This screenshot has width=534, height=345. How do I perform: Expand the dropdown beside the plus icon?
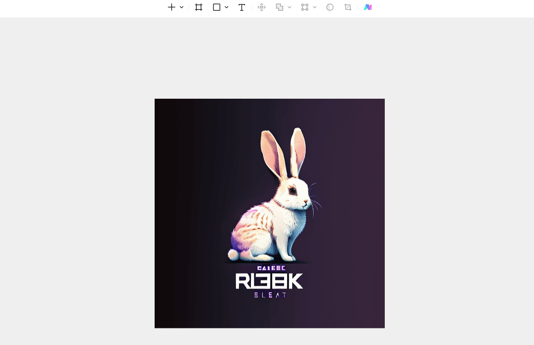coord(182,7)
